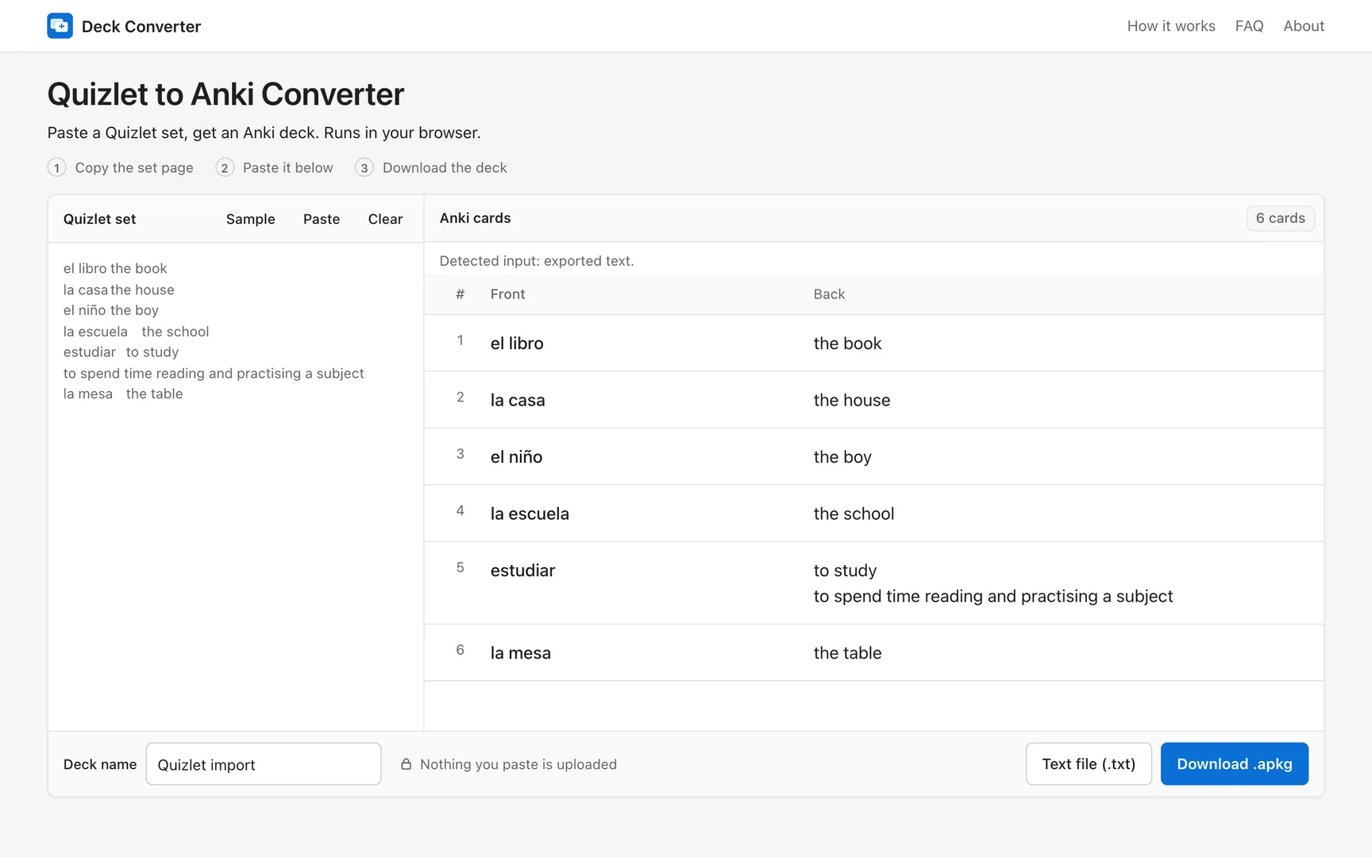Open the How it works page
This screenshot has height=857, width=1372.
tap(1171, 26)
